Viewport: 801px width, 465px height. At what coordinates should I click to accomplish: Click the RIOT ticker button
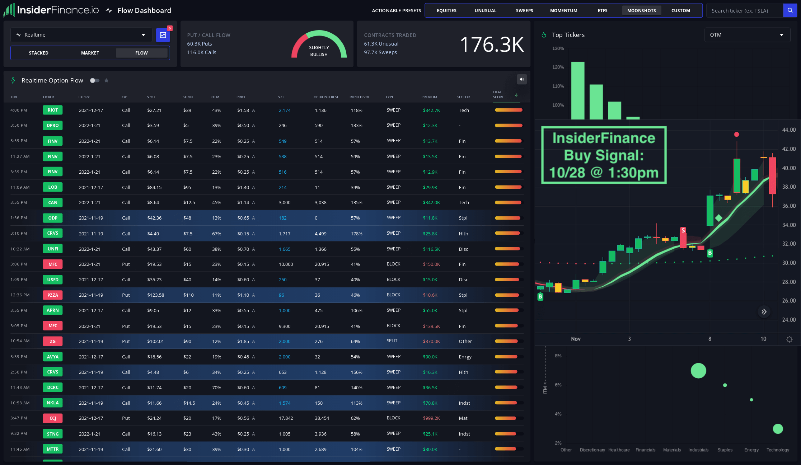point(52,110)
